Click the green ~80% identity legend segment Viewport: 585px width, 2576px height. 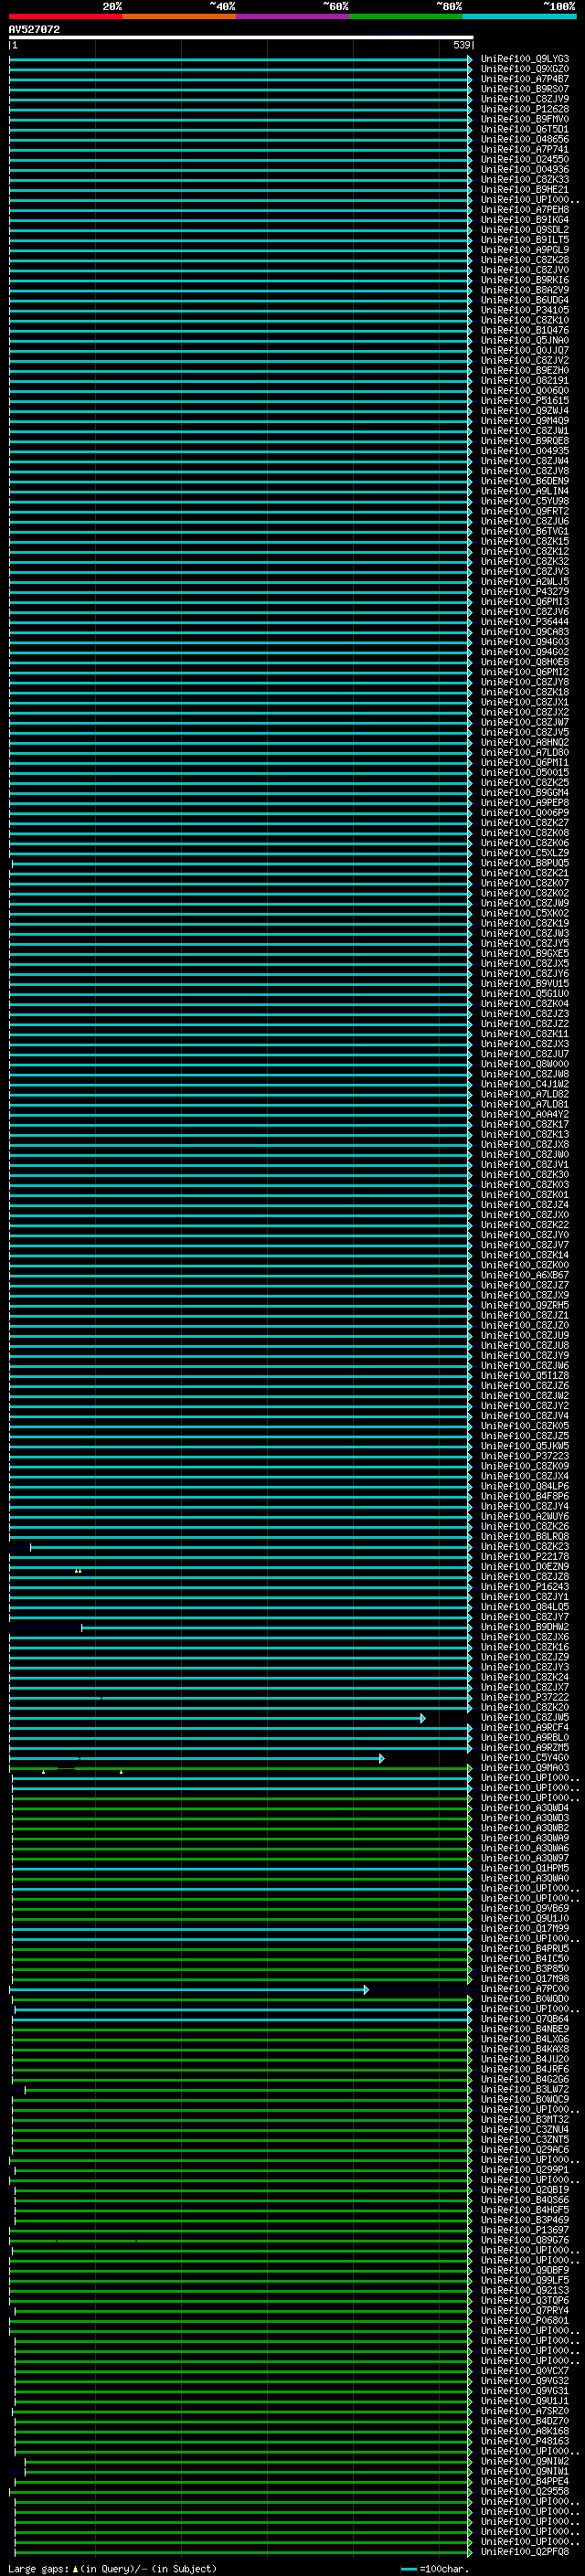click(406, 16)
